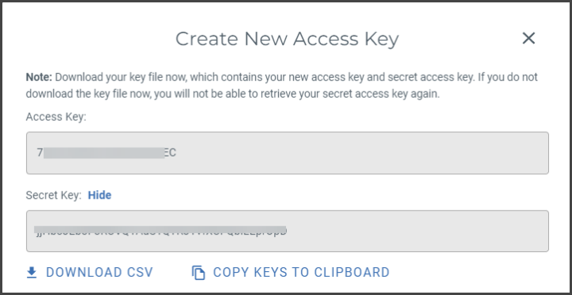The image size is (572, 295).
Task: Select the Secret Key input field
Action: (x=288, y=231)
